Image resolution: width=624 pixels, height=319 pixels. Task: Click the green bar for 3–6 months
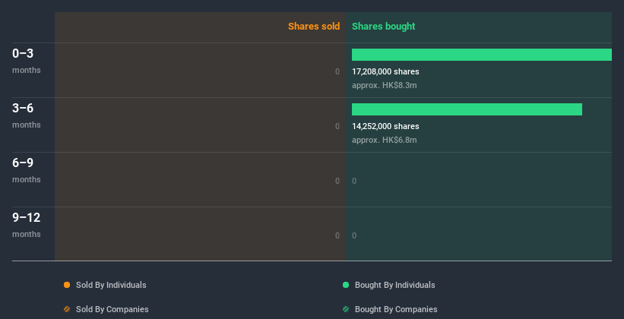click(467, 109)
